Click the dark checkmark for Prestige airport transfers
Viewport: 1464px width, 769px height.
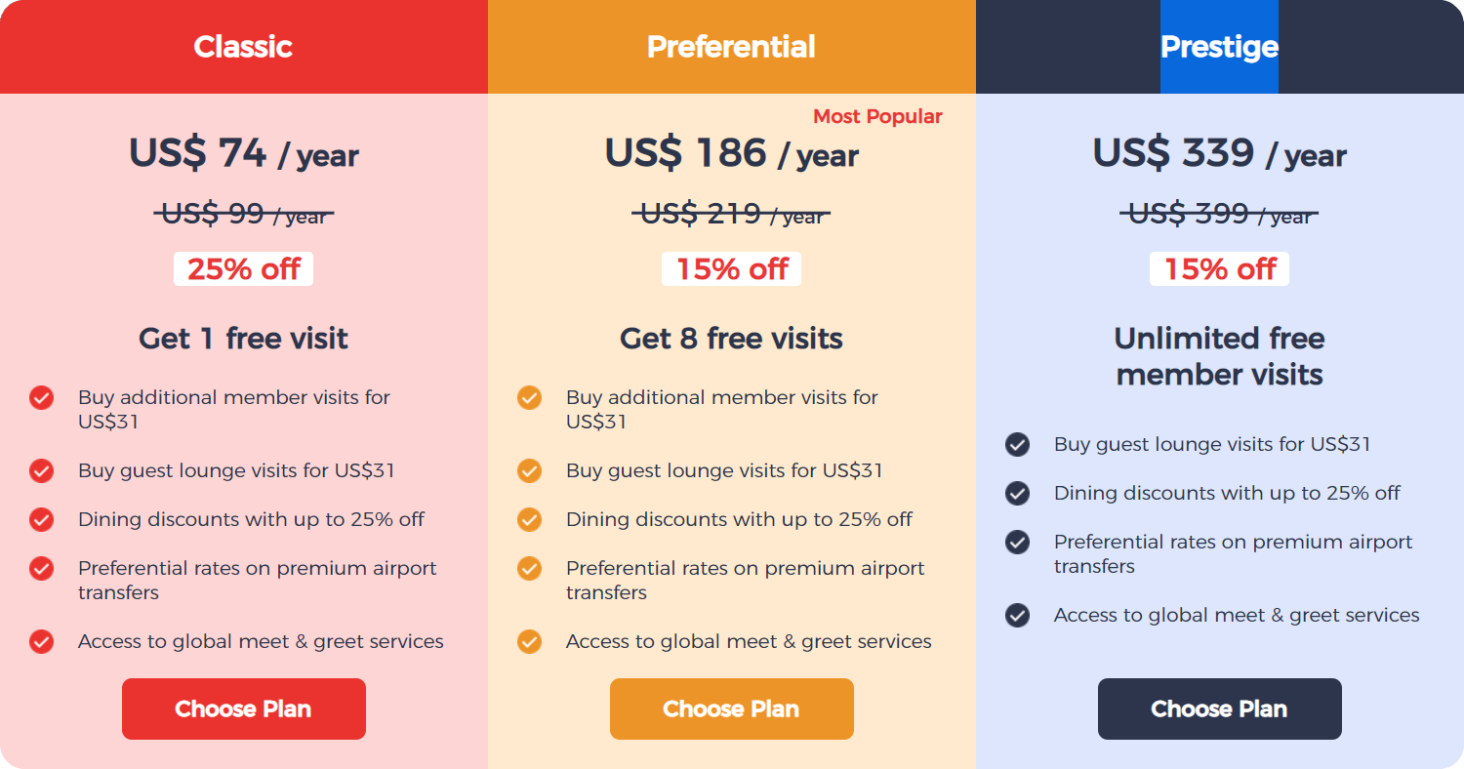click(x=1017, y=542)
